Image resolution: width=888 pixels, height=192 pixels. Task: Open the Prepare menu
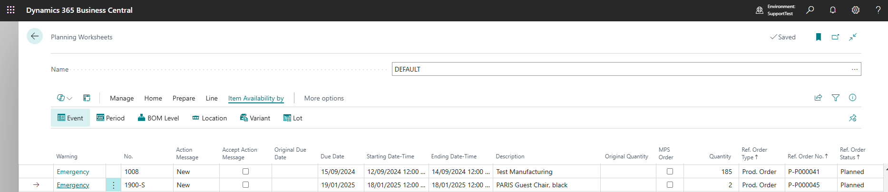[184, 98]
